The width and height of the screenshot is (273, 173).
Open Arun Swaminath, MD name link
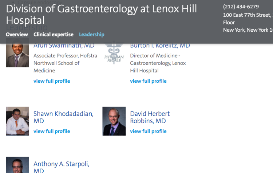64,46
